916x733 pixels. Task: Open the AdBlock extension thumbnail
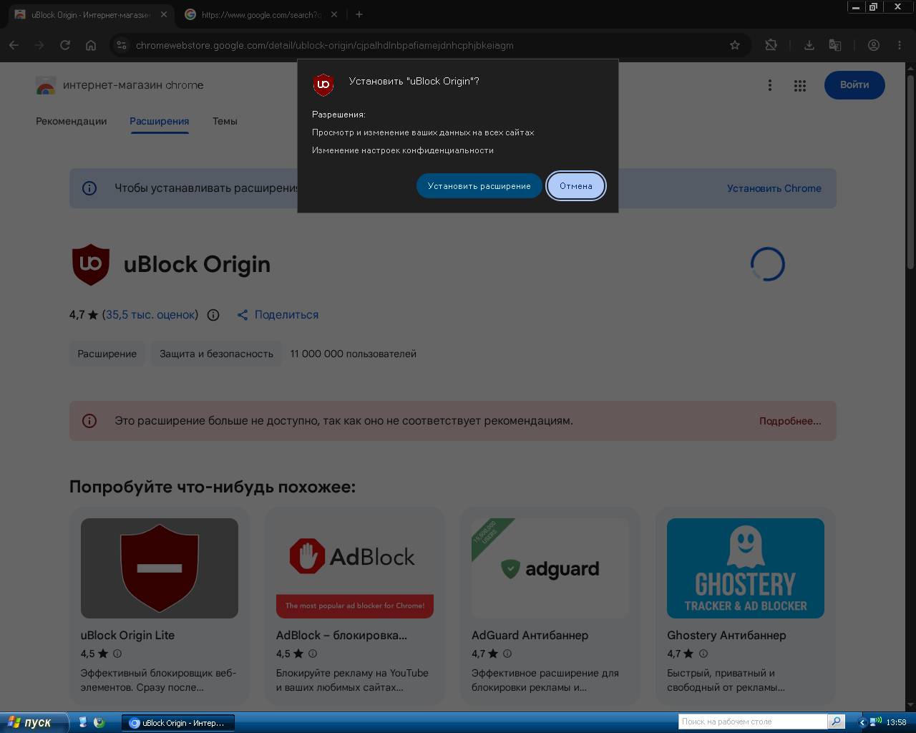pos(355,568)
